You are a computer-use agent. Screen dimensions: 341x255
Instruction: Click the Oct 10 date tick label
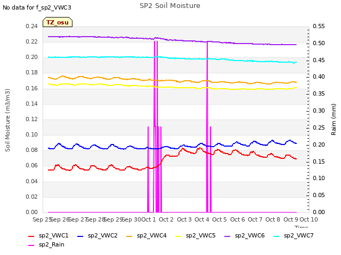pos(309,219)
